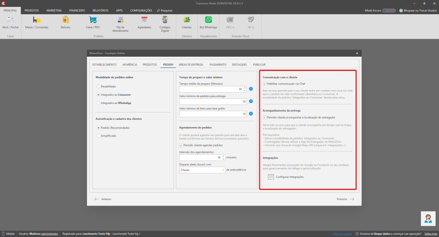Launch Bot WhatsApp
Viewport: 439px width, 237px height.
click(208, 20)
